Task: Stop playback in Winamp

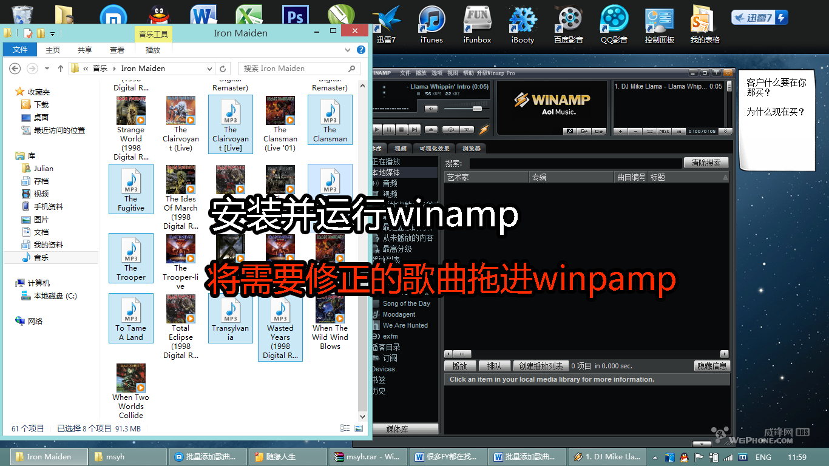Action: click(x=402, y=129)
